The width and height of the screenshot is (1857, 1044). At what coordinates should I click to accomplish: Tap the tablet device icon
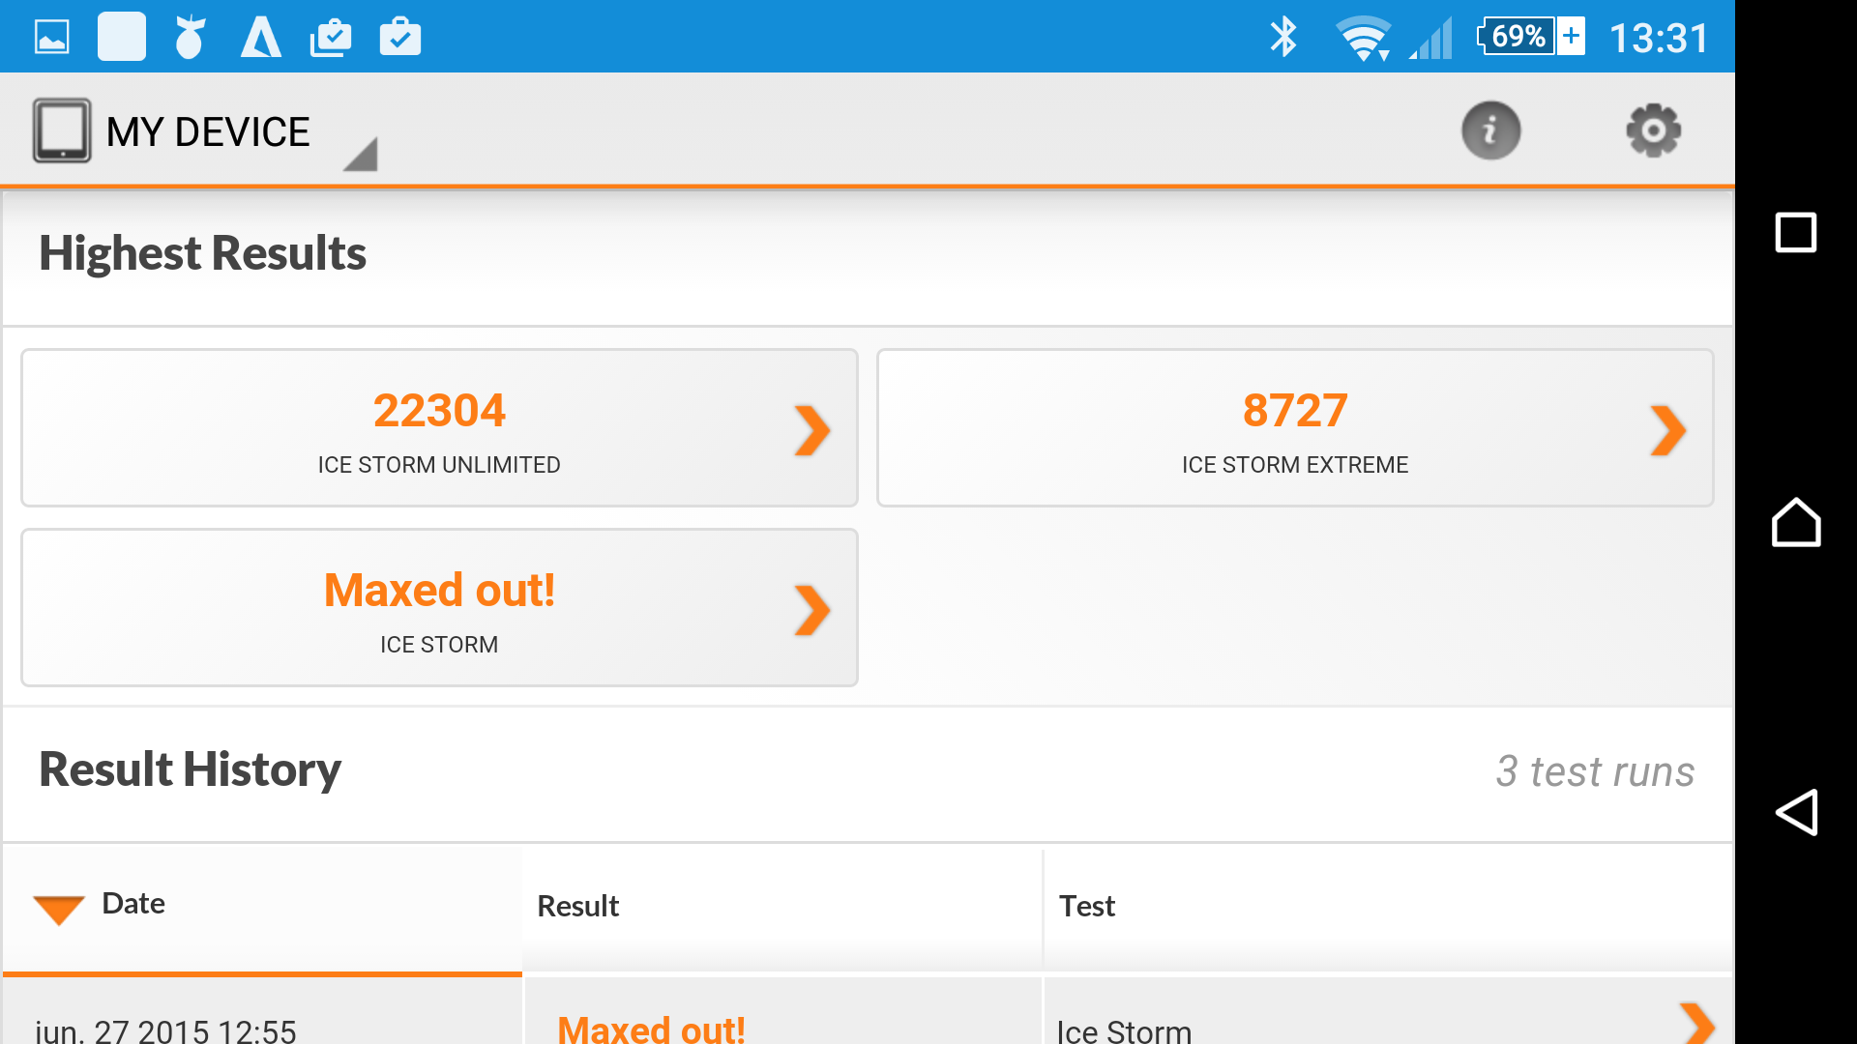coord(62,130)
